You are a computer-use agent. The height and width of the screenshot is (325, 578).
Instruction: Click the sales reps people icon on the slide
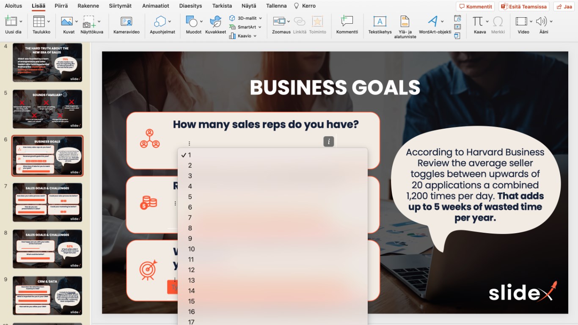coord(150,138)
